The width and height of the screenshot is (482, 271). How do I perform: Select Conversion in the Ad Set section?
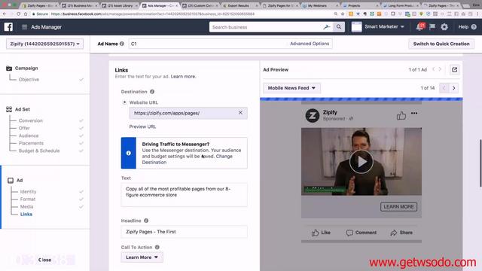point(31,120)
